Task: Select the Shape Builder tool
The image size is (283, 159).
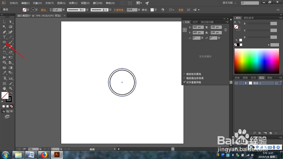Action: click(4, 63)
